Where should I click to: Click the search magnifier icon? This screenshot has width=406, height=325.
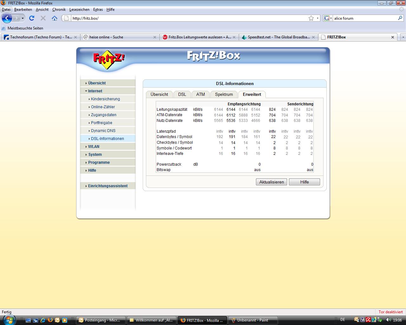[400, 18]
